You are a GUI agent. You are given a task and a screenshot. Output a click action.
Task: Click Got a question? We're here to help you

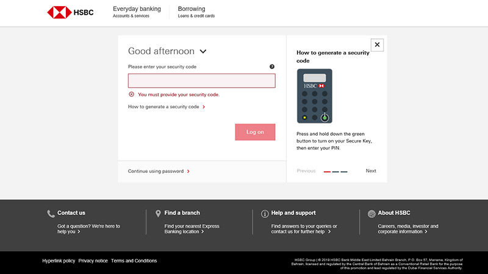tap(88, 229)
